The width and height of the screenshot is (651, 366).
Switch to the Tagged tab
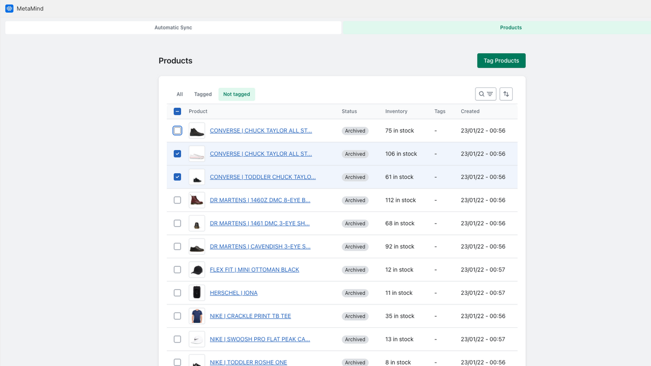click(202, 94)
